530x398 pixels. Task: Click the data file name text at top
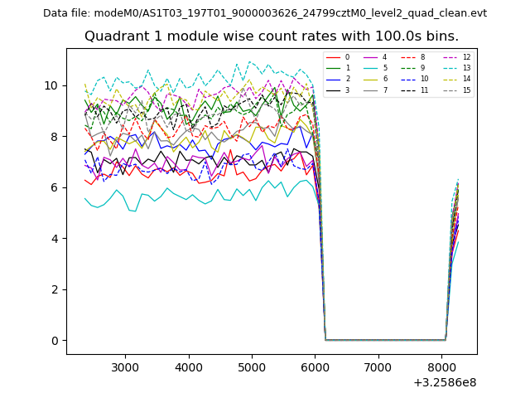tap(265, 13)
